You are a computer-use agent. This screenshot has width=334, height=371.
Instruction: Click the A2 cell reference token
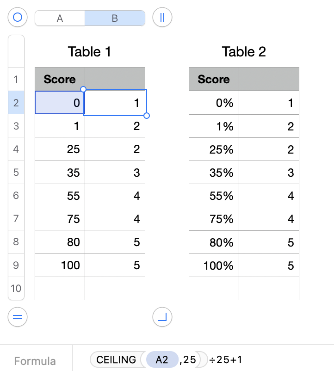click(162, 359)
